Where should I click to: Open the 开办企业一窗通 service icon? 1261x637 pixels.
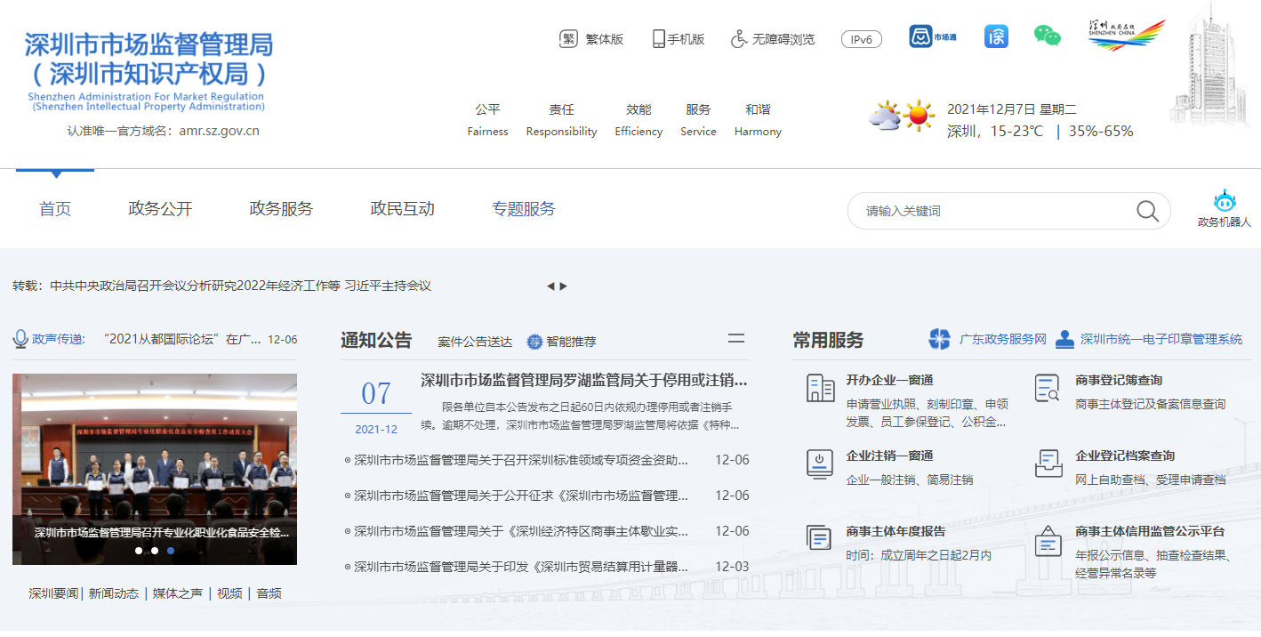(820, 391)
